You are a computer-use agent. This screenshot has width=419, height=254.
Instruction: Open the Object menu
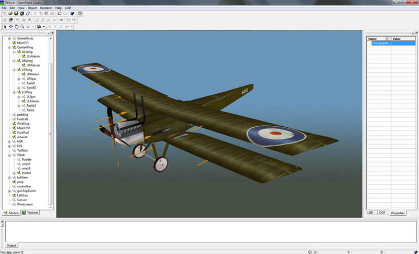pos(32,8)
